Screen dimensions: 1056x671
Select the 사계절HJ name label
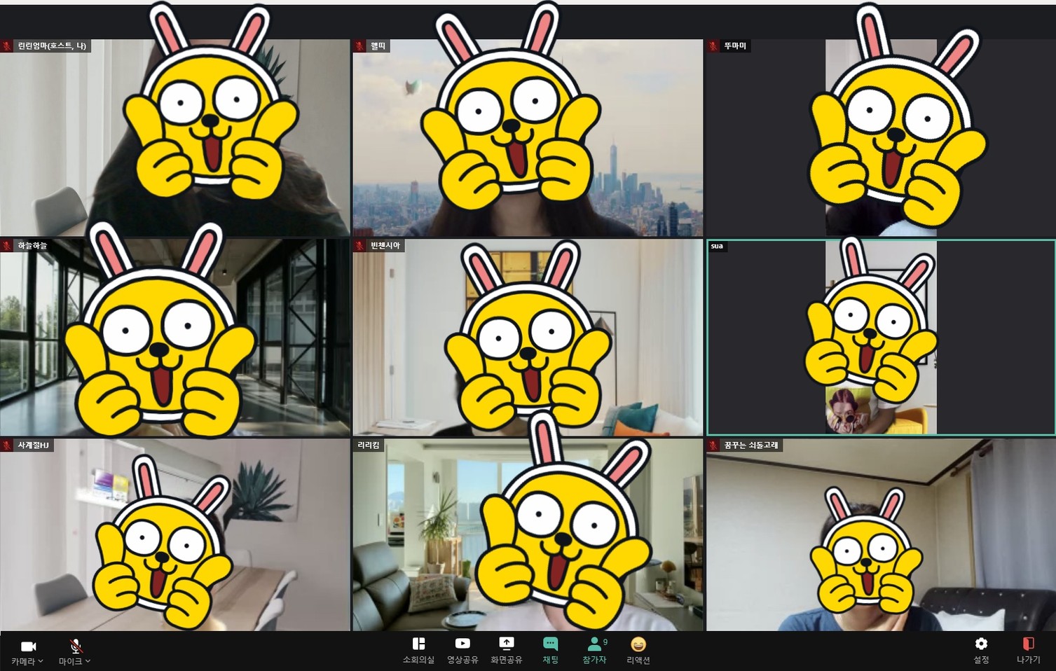point(33,445)
